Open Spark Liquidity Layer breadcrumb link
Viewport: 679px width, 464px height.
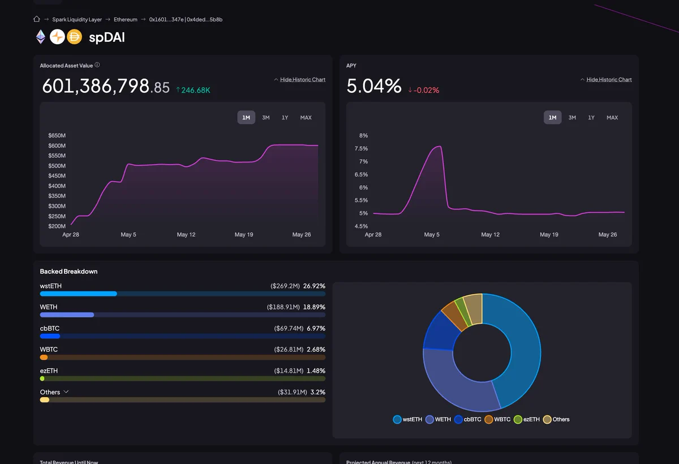pyautogui.click(x=77, y=19)
